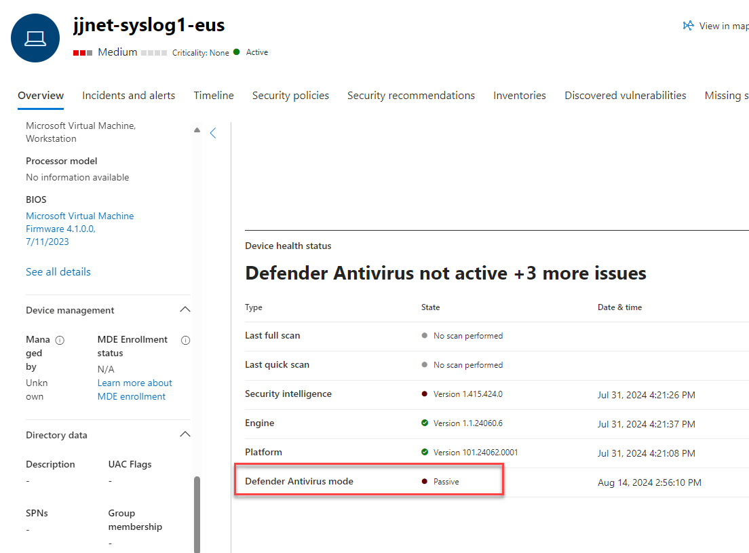Open the Incidents and alerts tab

[x=128, y=96]
